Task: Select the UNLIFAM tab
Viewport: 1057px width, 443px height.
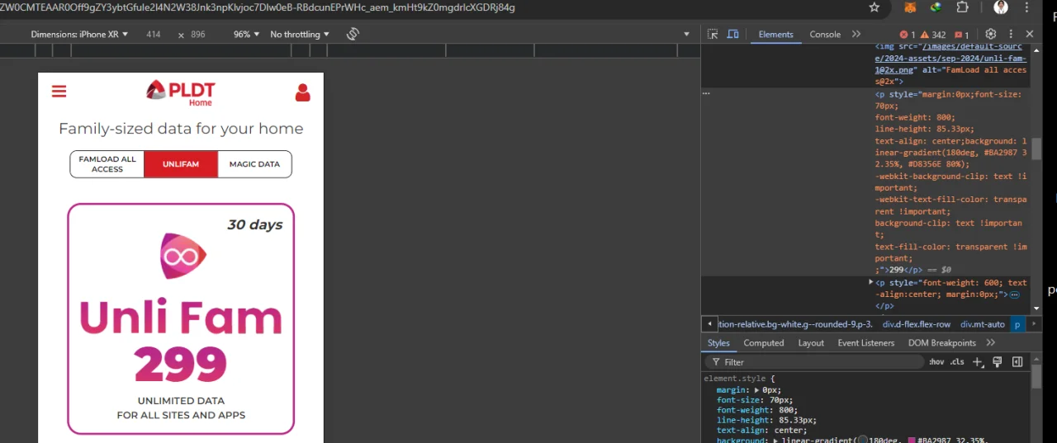Action: pyautogui.click(x=181, y=164)
